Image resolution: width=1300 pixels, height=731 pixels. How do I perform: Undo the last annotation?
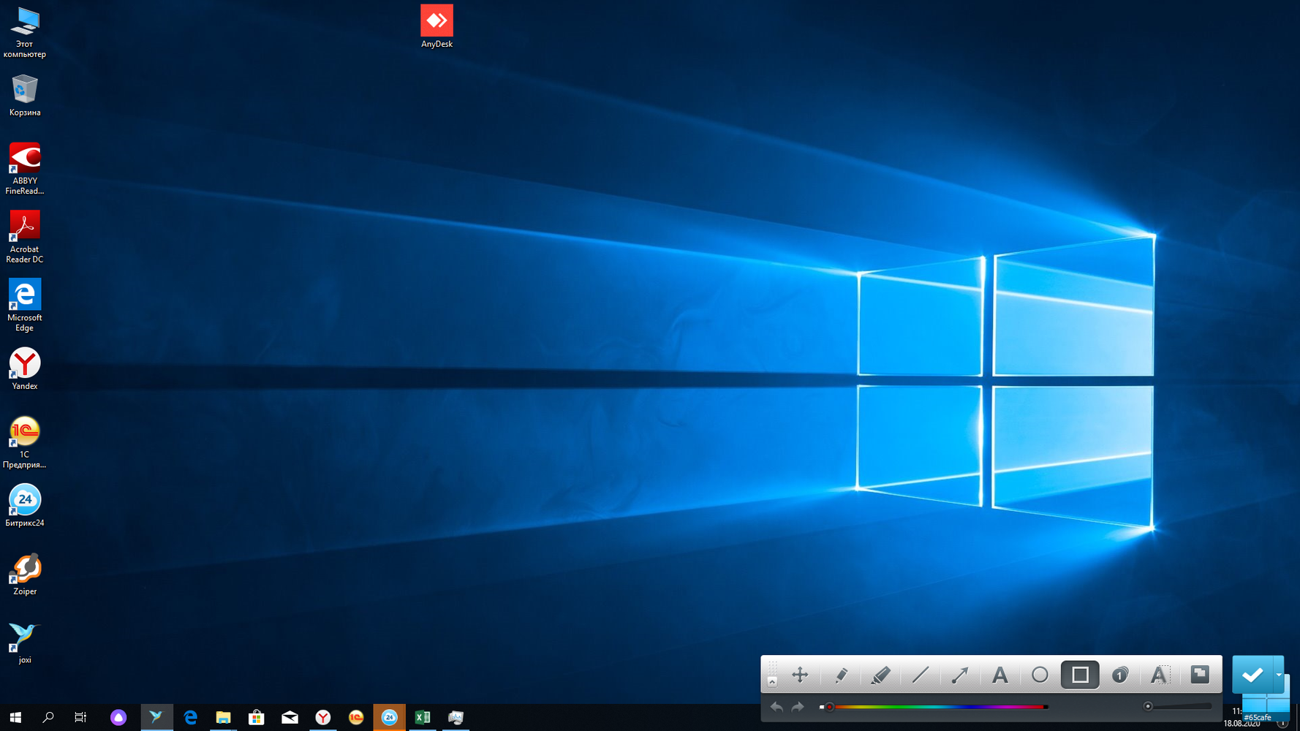point(776,707)
